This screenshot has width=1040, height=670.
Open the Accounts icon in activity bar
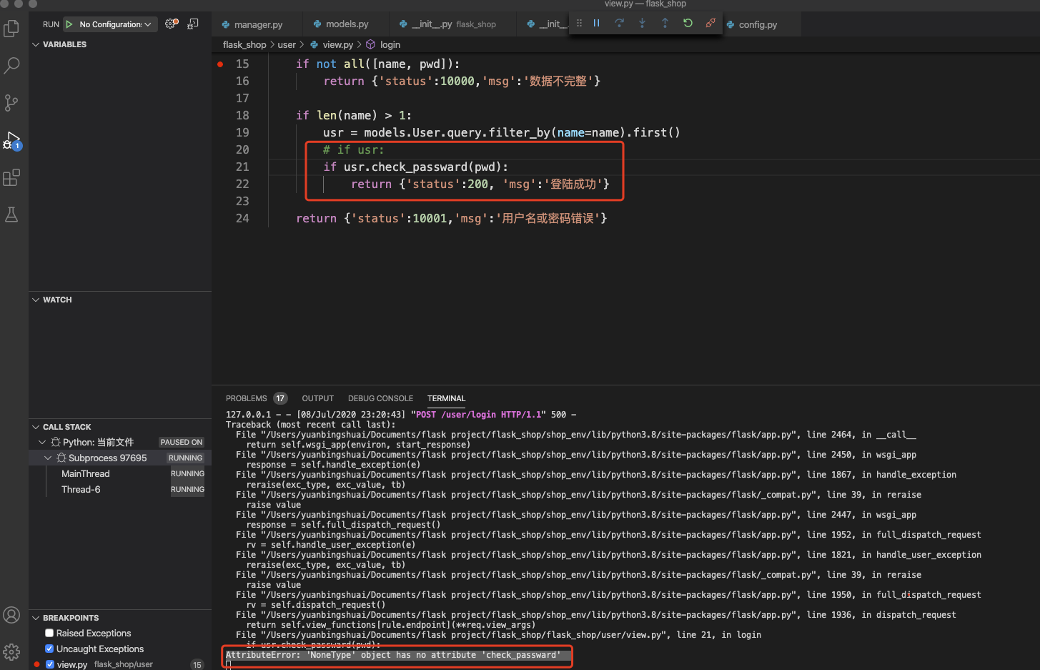pyautogui.click(x=11, y=615)
